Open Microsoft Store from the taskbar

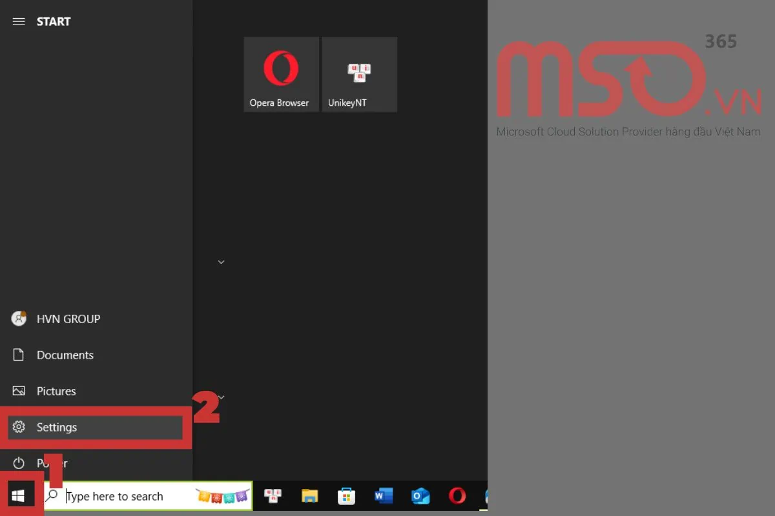pos(346,496)
